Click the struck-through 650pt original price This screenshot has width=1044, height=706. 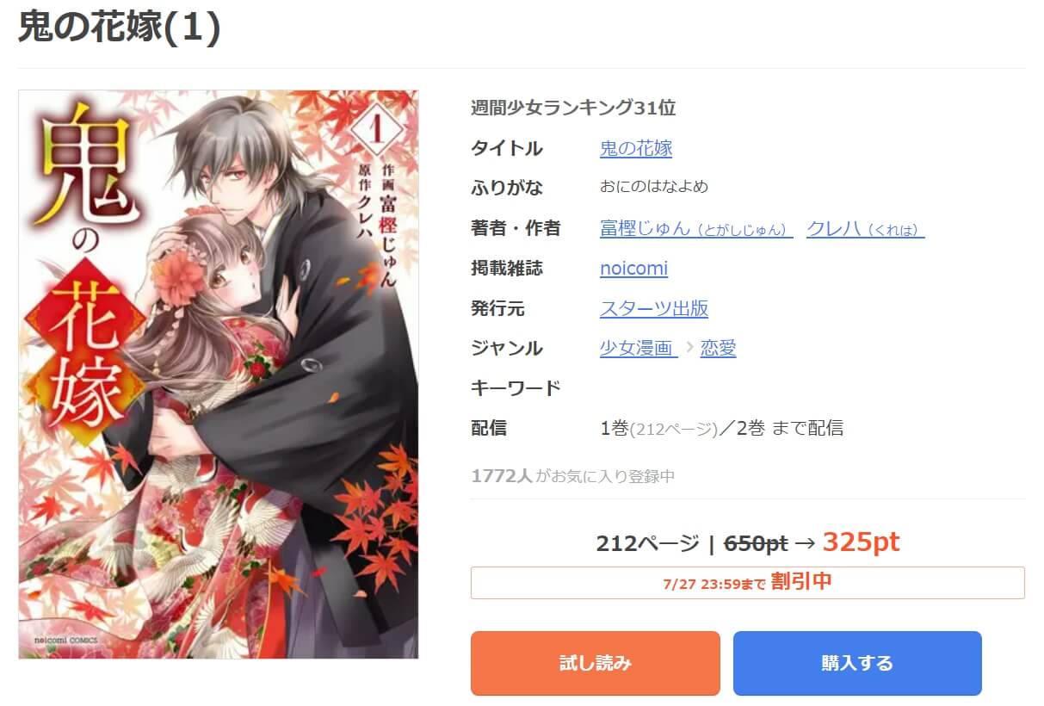tap(756, 543)
